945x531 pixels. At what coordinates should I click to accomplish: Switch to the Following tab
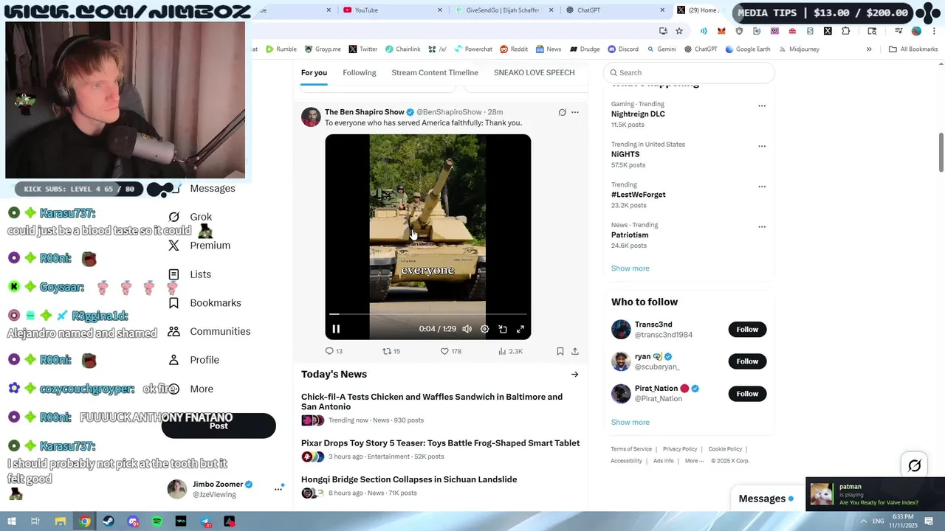[x=360, y=72]
